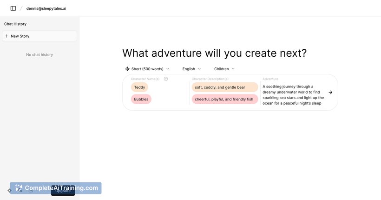
Task: Start a New Story
Action: pyautogui.click(x=39, y=36)
